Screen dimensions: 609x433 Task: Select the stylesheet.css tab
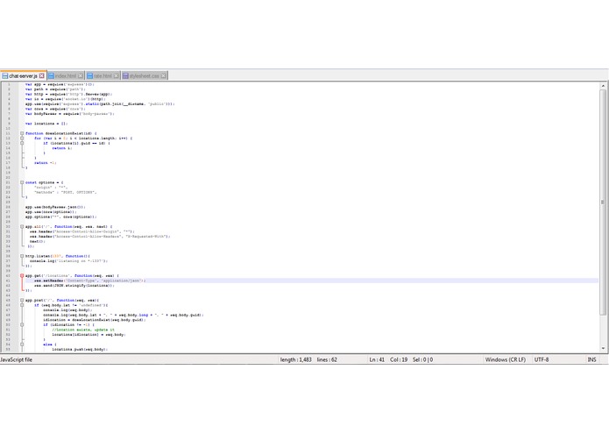[144, 75]
